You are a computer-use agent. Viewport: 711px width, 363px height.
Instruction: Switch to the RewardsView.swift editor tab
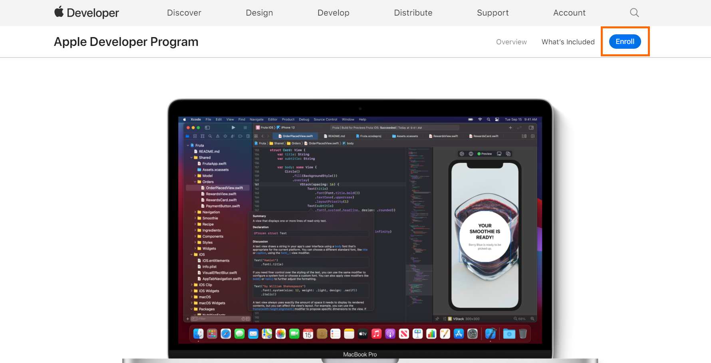click(x=443, y=136)
